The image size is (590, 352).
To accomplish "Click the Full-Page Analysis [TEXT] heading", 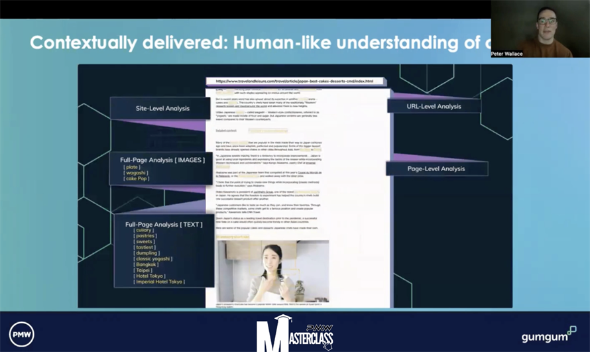I will [x=164, y=224].
